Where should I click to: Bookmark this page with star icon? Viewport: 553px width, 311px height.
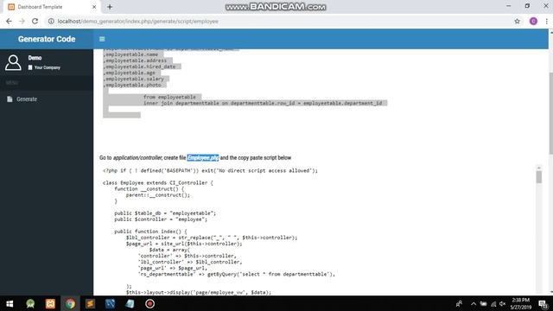click(517, 21)
